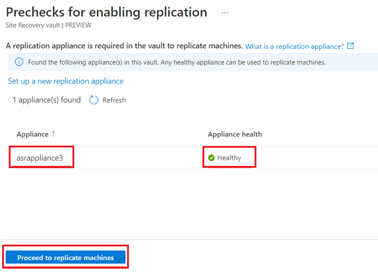Click the Healthy status text

click(x=229, y=158)
